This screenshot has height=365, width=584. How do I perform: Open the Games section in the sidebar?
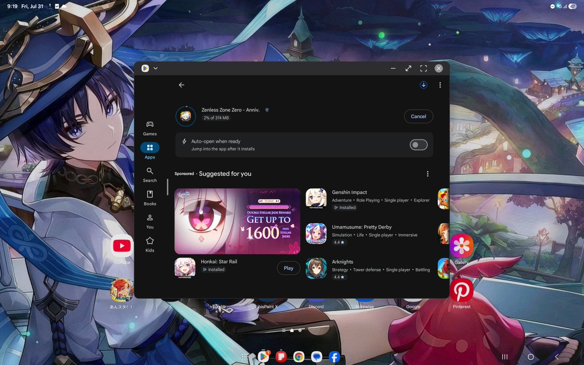point(150,128)
